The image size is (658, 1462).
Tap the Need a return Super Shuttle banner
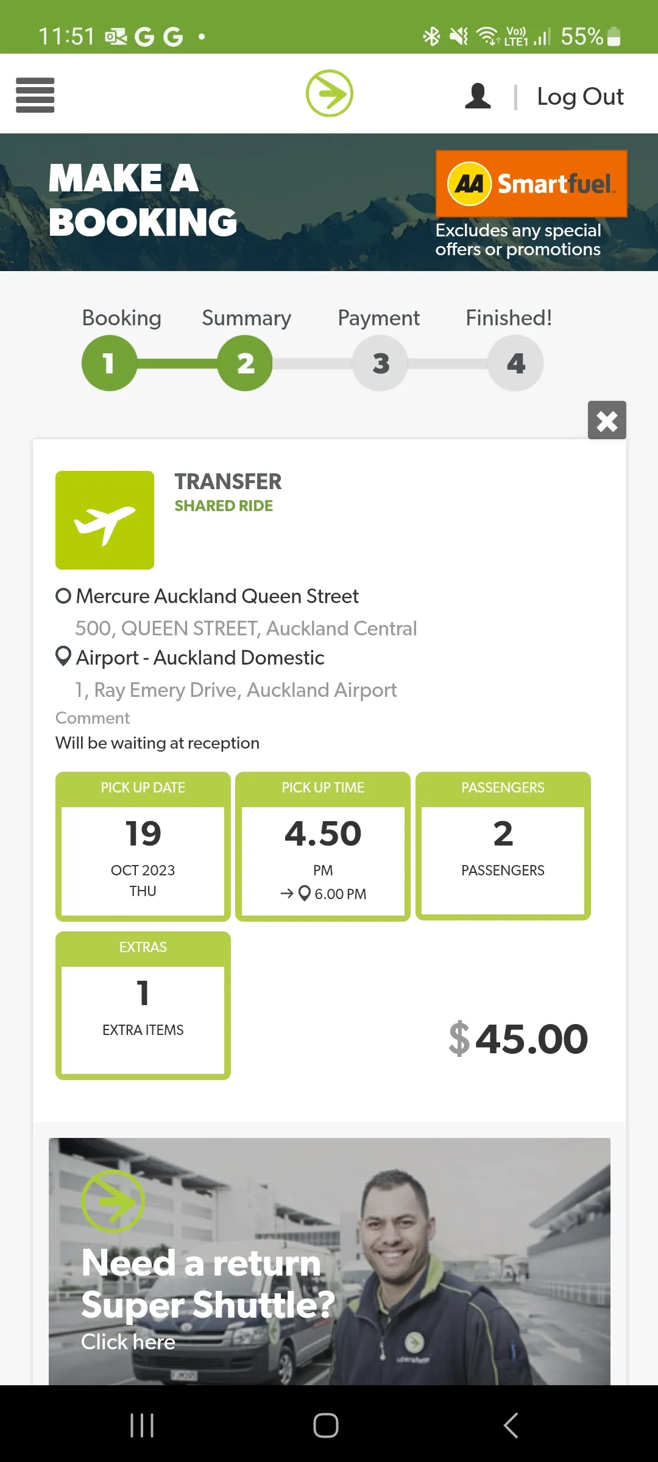point(330,1261)
